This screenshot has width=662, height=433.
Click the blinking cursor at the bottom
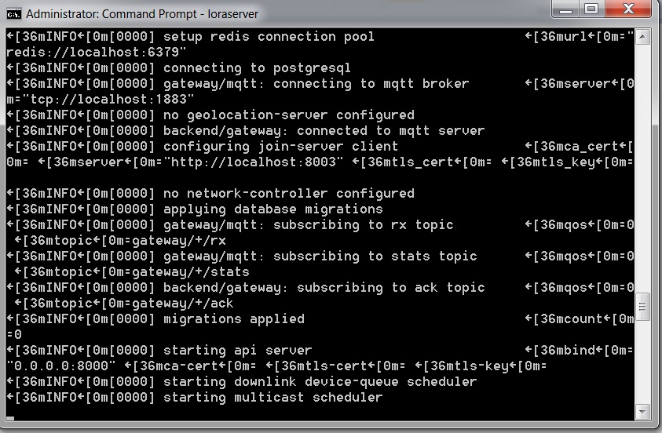click(10, 419)
